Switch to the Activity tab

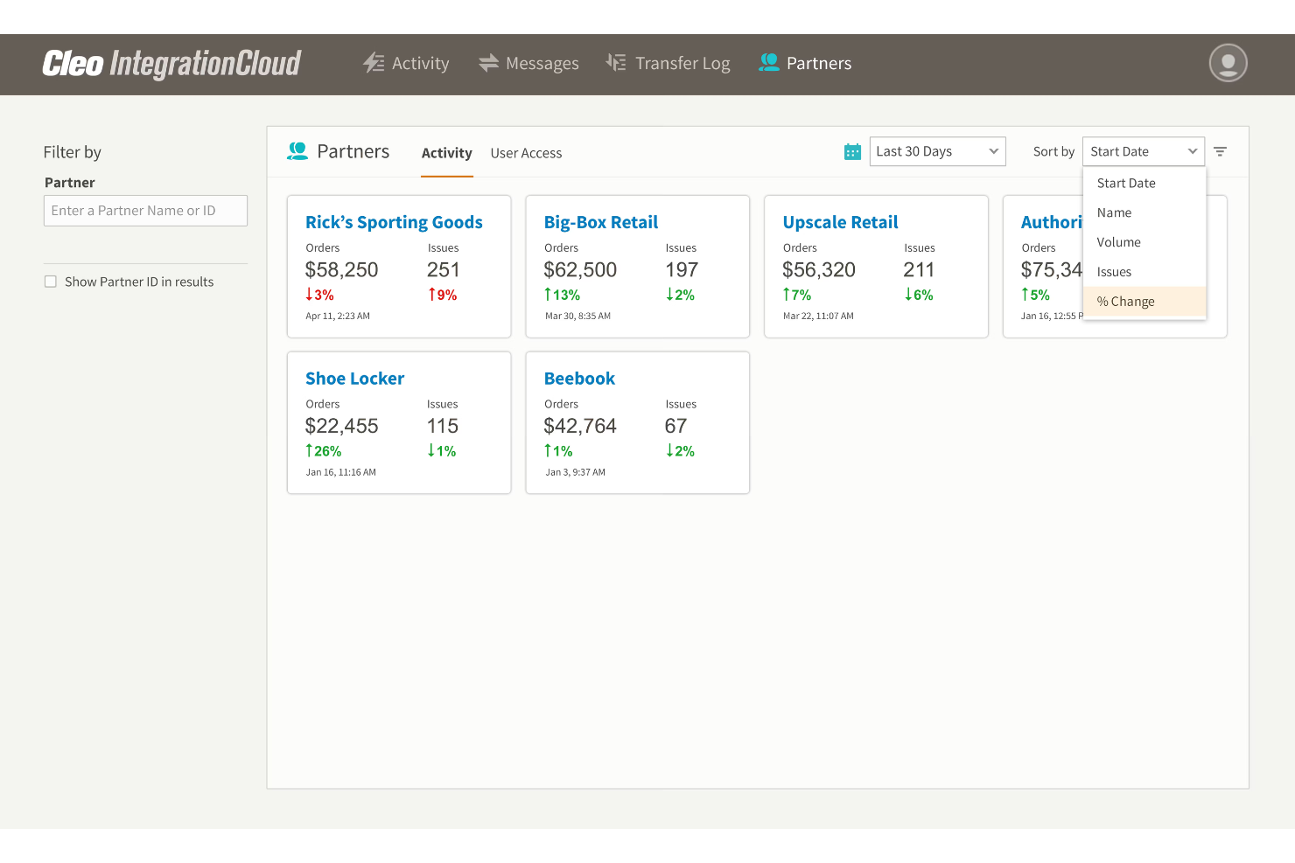tap(446, 152)
